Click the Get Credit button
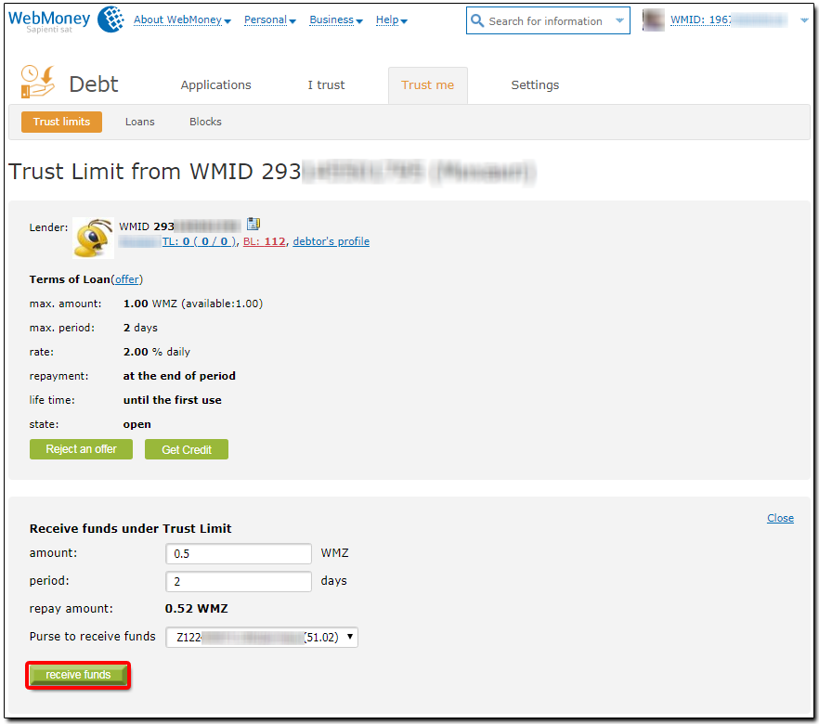819x724 pixels. point(187,449)
